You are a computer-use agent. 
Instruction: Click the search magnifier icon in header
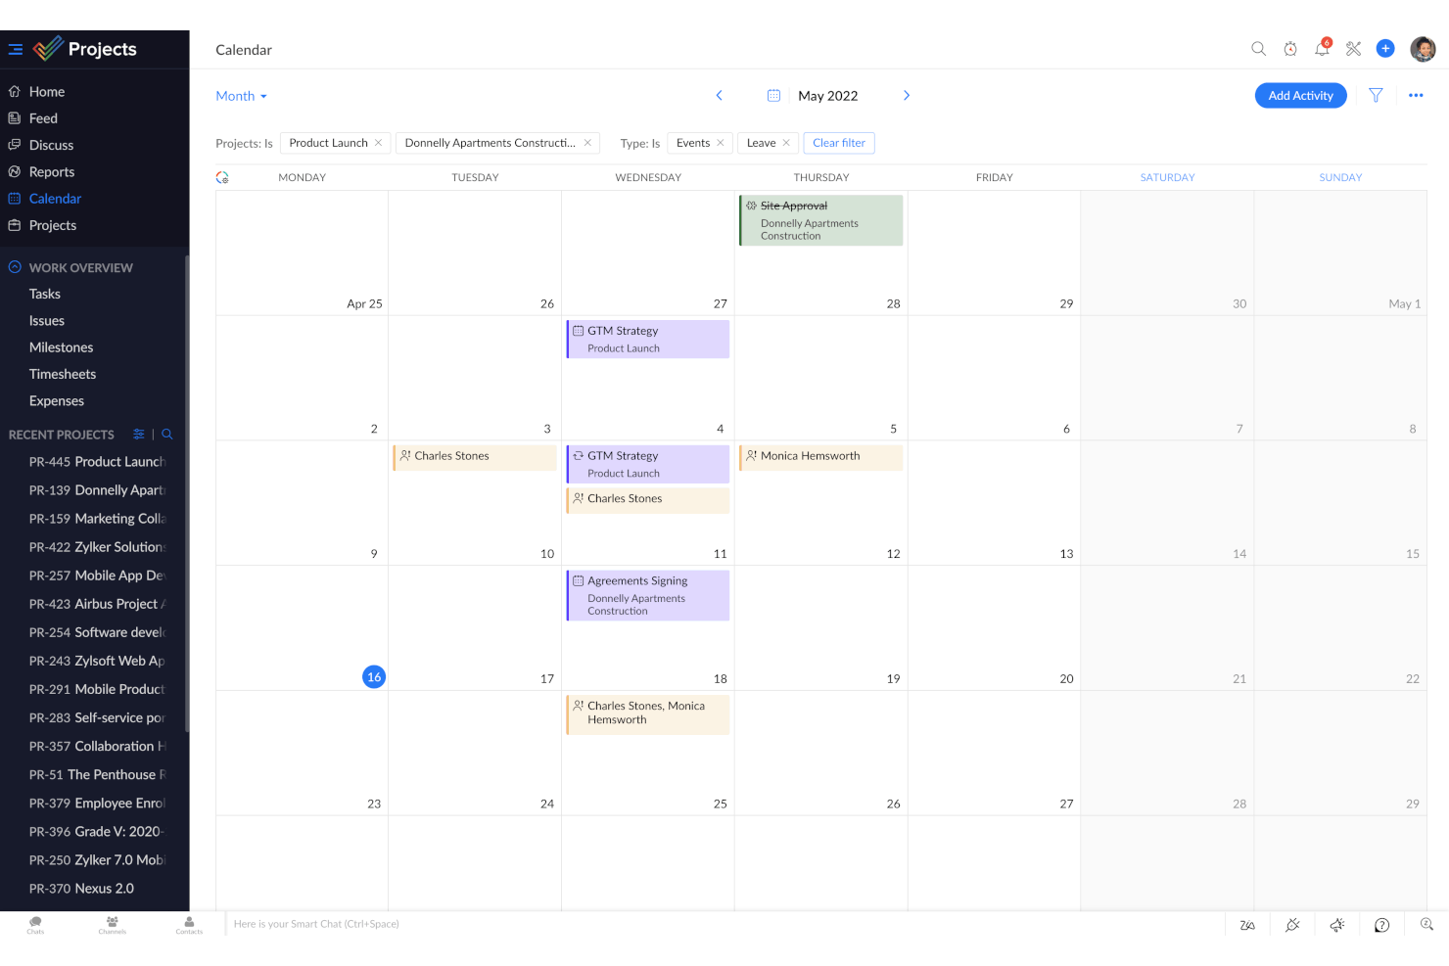tap(1258, 48)
